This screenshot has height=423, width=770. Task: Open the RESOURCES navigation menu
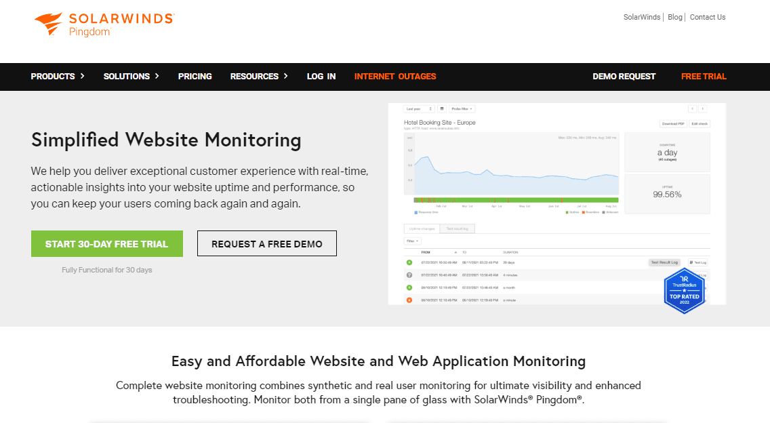[255, 77]
